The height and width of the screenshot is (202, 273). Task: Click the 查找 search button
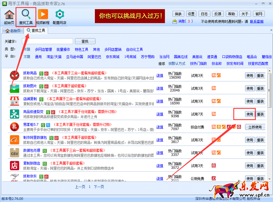(x=85, y=41)
